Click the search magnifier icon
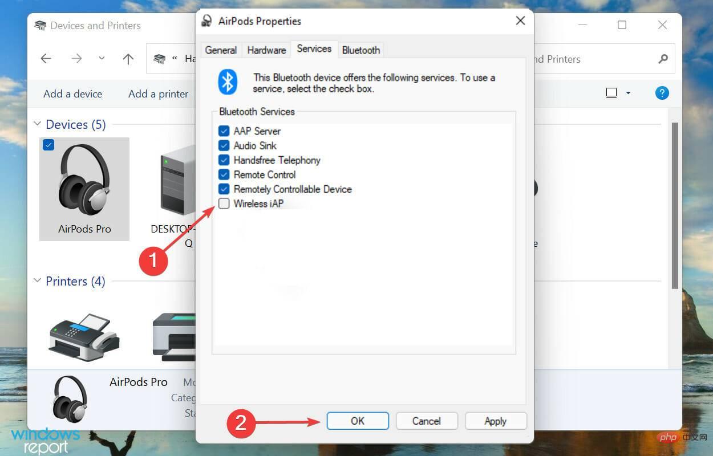The image size is (713, 456). pyautogui.click(x=663, y=59)
